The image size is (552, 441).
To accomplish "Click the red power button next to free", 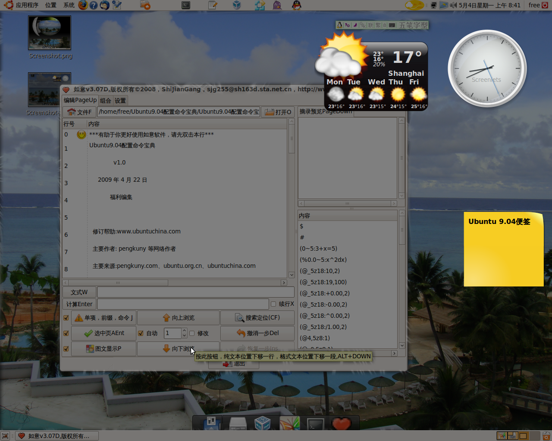I will click(545, 5).
